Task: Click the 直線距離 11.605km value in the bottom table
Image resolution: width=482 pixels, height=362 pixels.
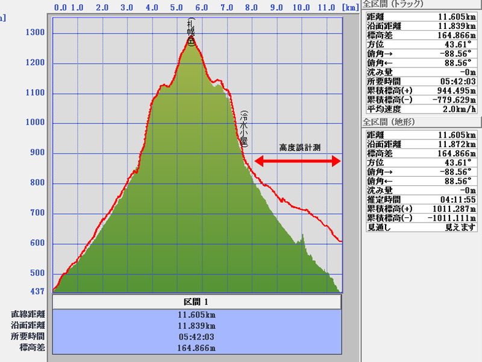Action: (x=198, y=314)
